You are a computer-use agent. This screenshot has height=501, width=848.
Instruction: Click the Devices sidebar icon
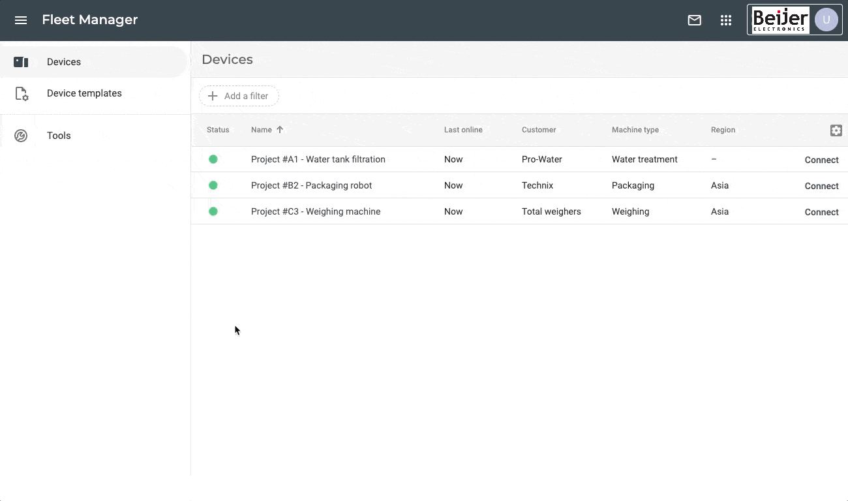pos(21,62)
